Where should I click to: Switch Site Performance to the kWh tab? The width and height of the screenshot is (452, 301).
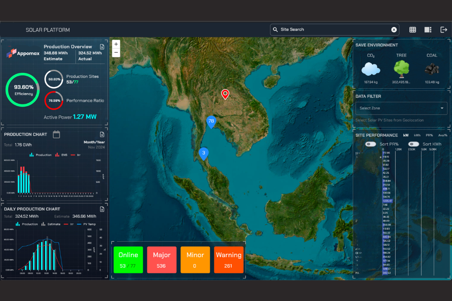417,135
